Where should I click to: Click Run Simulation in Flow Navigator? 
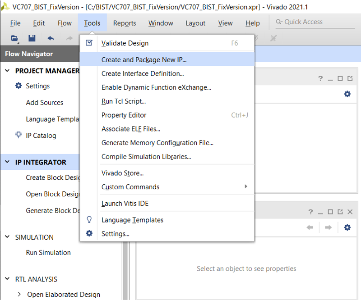coord(48,252)
